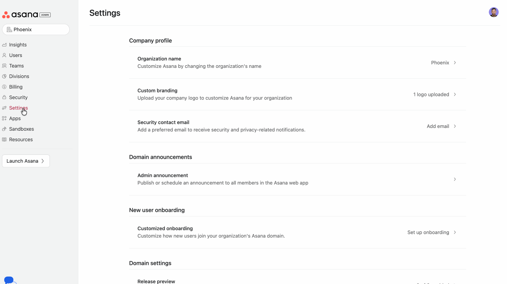Image resolution: width=507 pixels, height=284 pixels.
Task: Click the Security lock icon
Action: [x=4, y=98]
